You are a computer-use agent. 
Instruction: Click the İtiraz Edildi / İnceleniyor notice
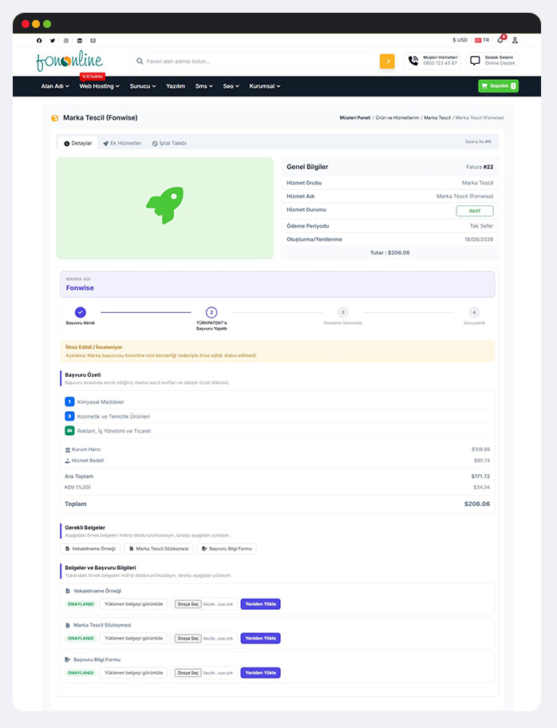[277, 351]
